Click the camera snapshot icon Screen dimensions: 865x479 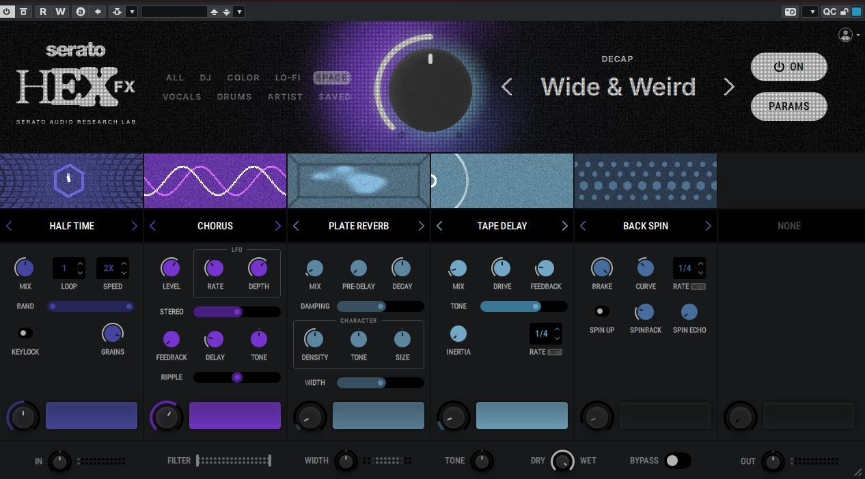[791, 12]
